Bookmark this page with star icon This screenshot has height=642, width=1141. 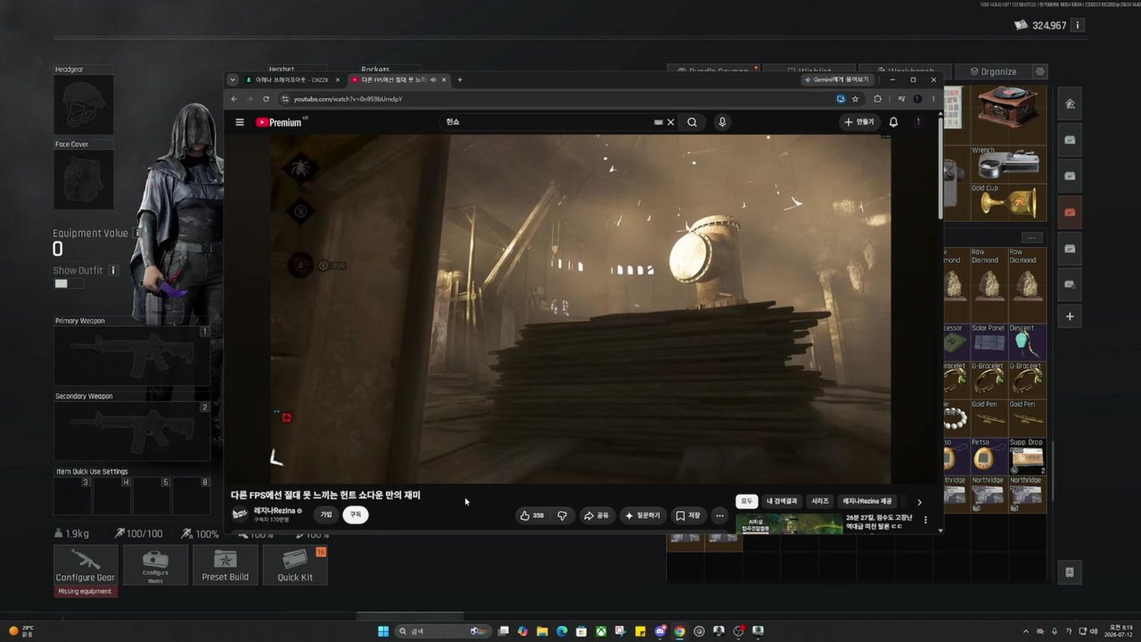(x=855, y=99)
